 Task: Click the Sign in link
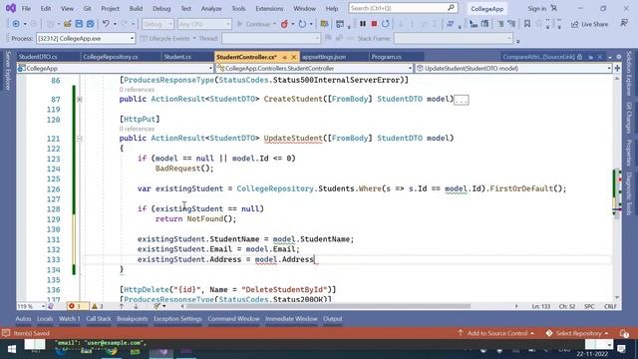tap(537, 8)
